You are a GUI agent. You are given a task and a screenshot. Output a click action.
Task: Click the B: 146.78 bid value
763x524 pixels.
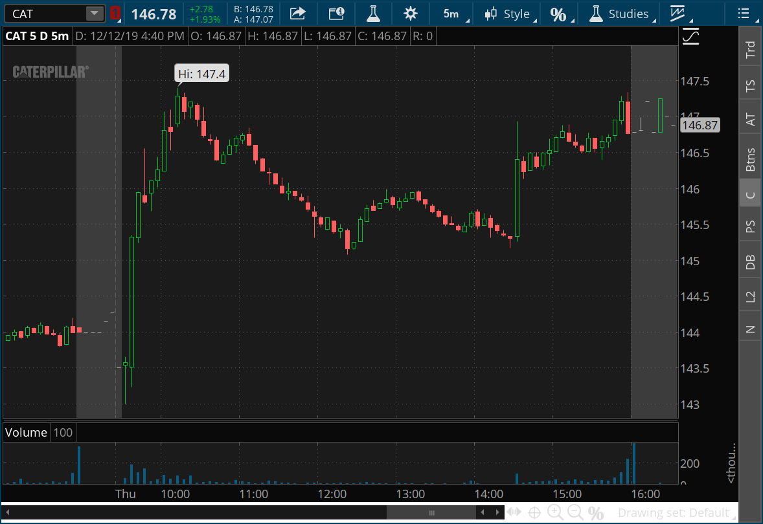(x=253, y=9)
